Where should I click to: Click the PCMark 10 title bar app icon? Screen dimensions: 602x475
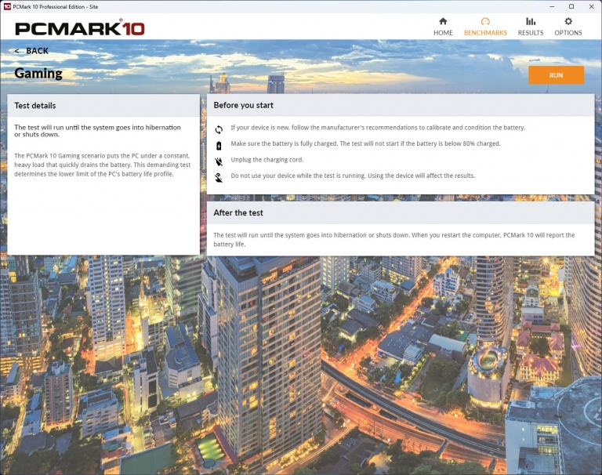(x=7, y=6)
